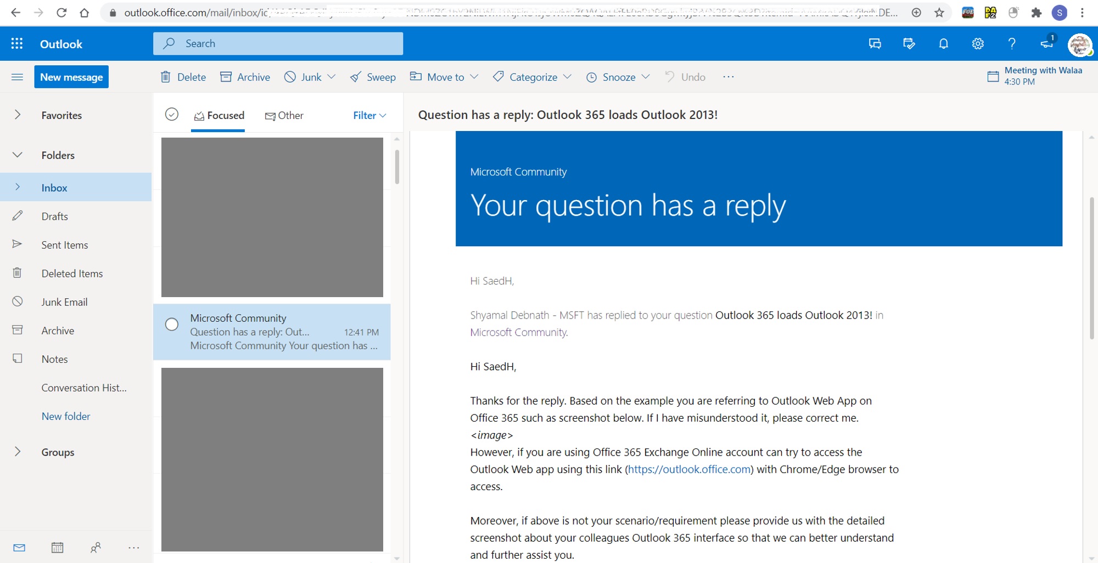Image resolution: width=1098 pixels, height=563 pixels.
Task: Open Chrome extensions puzzle icon
Action: (1037, 13)
